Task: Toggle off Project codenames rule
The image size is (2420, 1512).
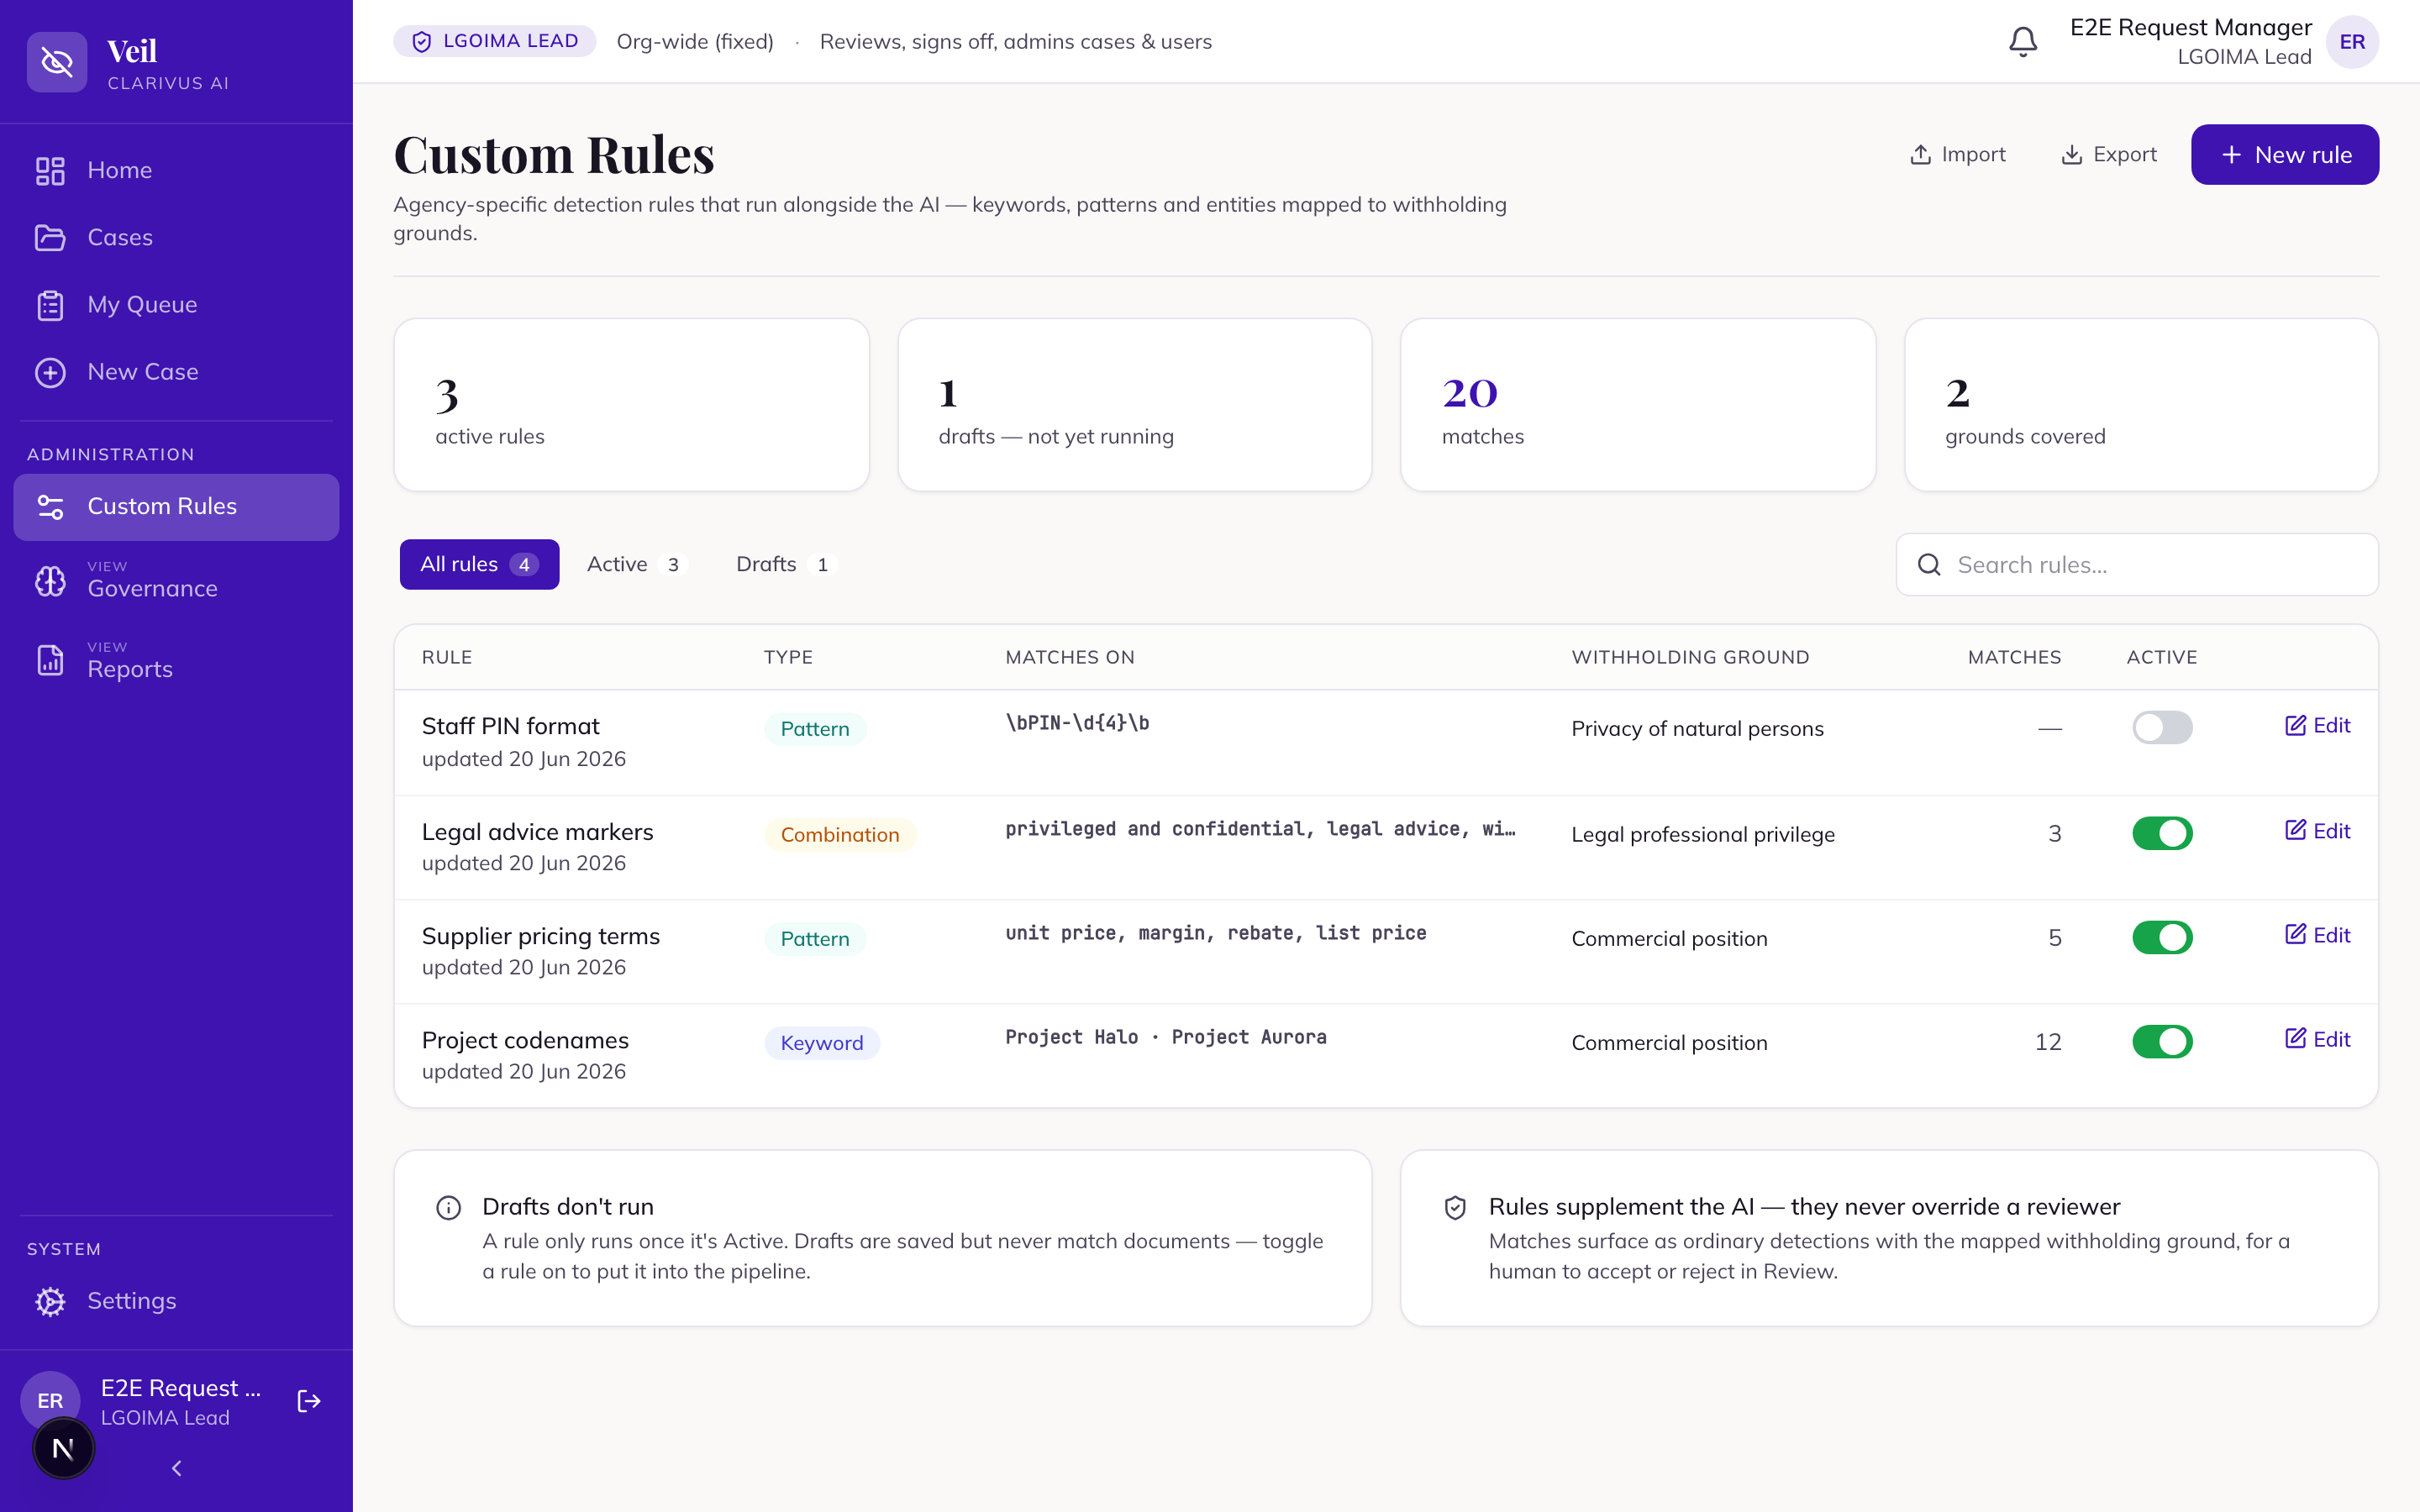Action: [x=2162, y=1041]
